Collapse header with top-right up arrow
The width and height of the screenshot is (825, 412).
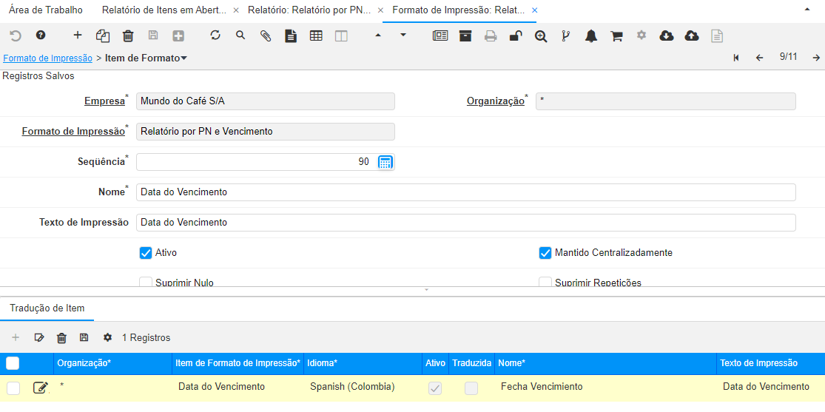click(807, 10)
